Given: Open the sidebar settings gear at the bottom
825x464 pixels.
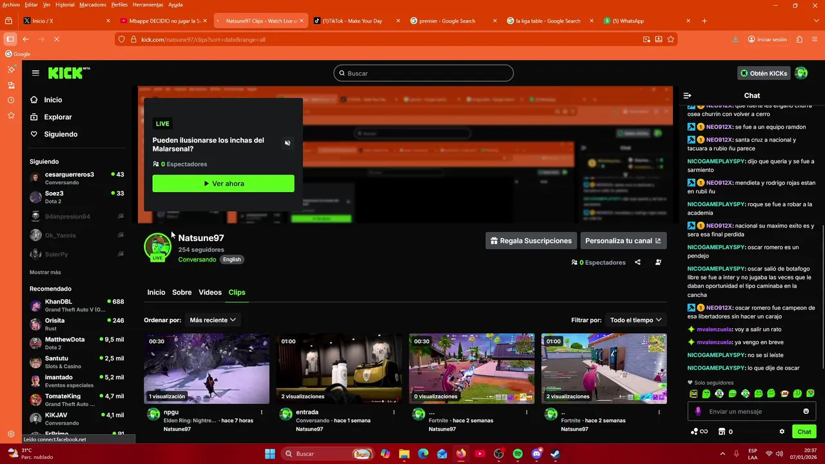Looking at the screenshot, I should pos(11,434).
